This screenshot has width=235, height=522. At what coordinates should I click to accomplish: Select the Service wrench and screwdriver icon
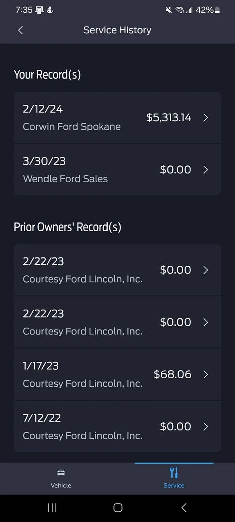[174, 473]
